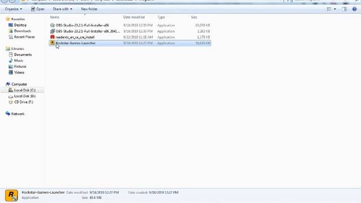This screenshot has height=203, width=361.
Task: Click the Rockstar-Games-Launcher file name
Action: pyautogui.click(x=76, y=43)
